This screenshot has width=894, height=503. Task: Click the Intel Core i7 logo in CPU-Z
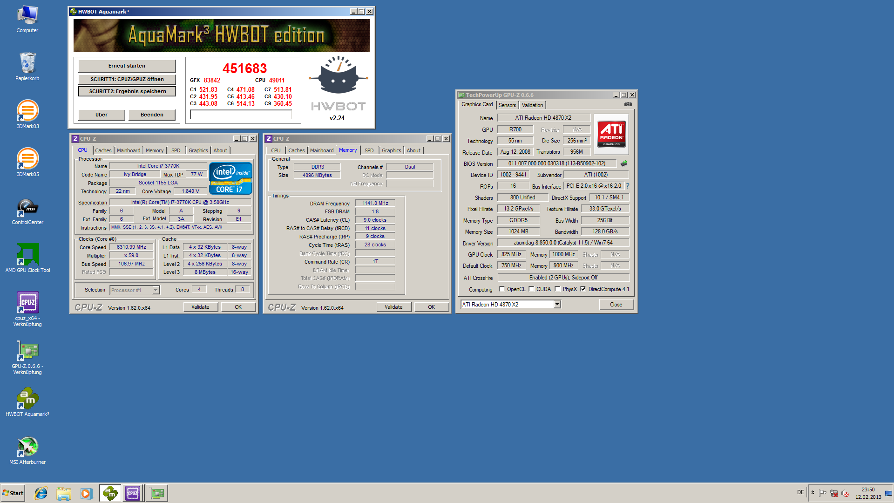pyautogui.click(x=231, y=178)
